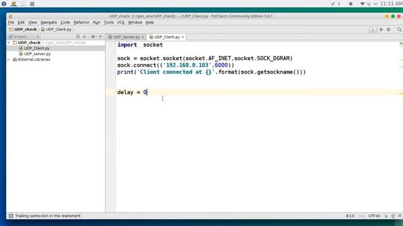Open the Code menu

[x=65, y=23]
